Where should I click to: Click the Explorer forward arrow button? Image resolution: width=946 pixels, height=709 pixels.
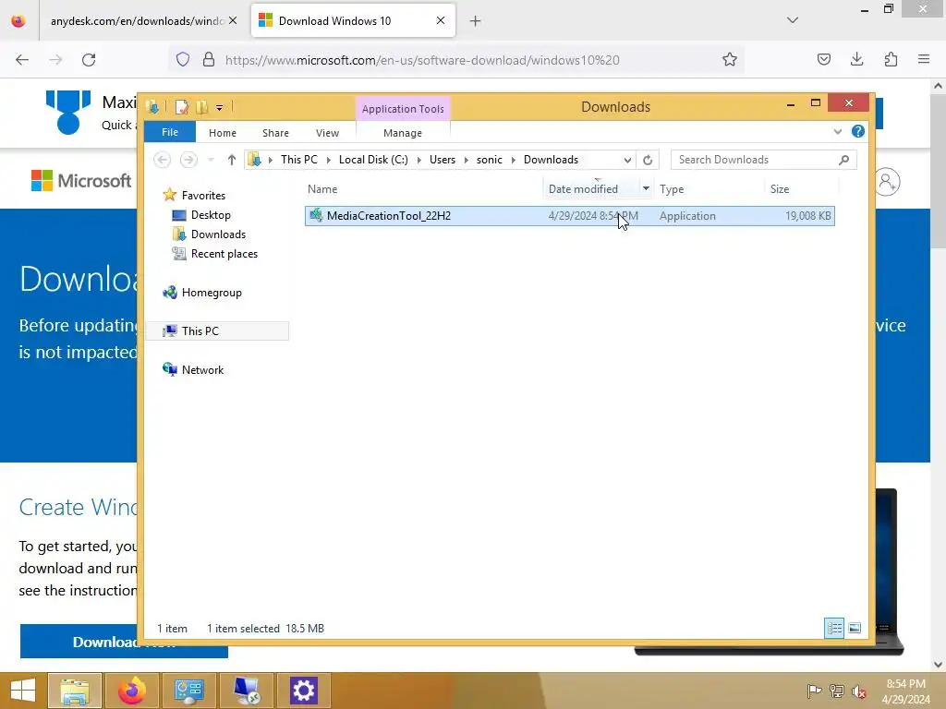tap(188, 160)
